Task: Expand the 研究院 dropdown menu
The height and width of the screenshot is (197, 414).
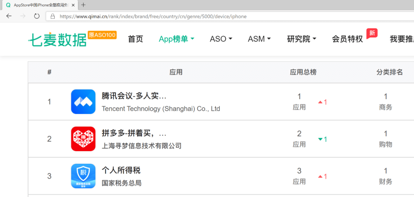Action: pos(302,39)
